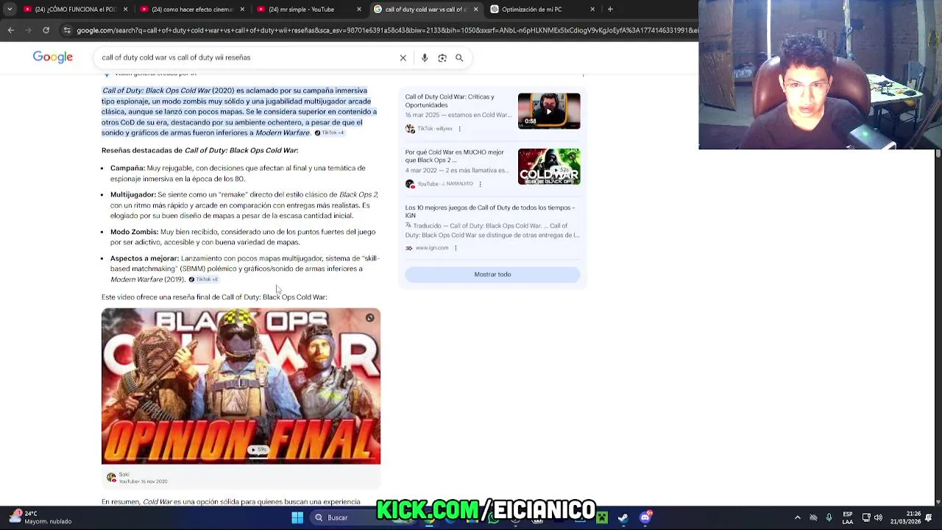The width and height of the screenshot is (942, 530).
Task: Play the 'Opinion Final' Black Ops video
Action: coord(241,386)
